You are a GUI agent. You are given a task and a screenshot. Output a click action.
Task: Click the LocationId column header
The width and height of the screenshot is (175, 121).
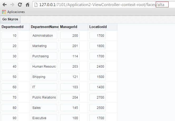[98, 27]
